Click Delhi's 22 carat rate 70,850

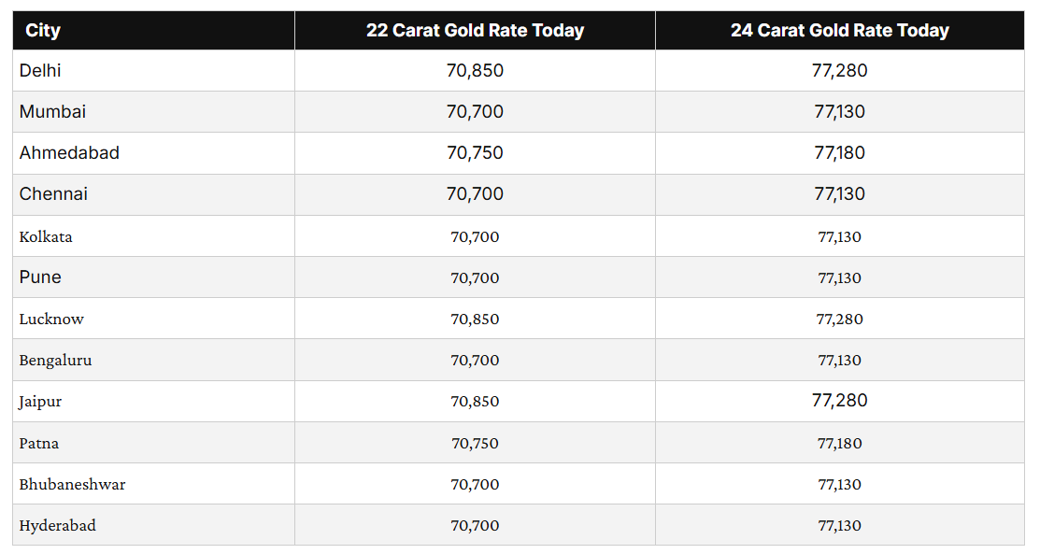(475, 71)
